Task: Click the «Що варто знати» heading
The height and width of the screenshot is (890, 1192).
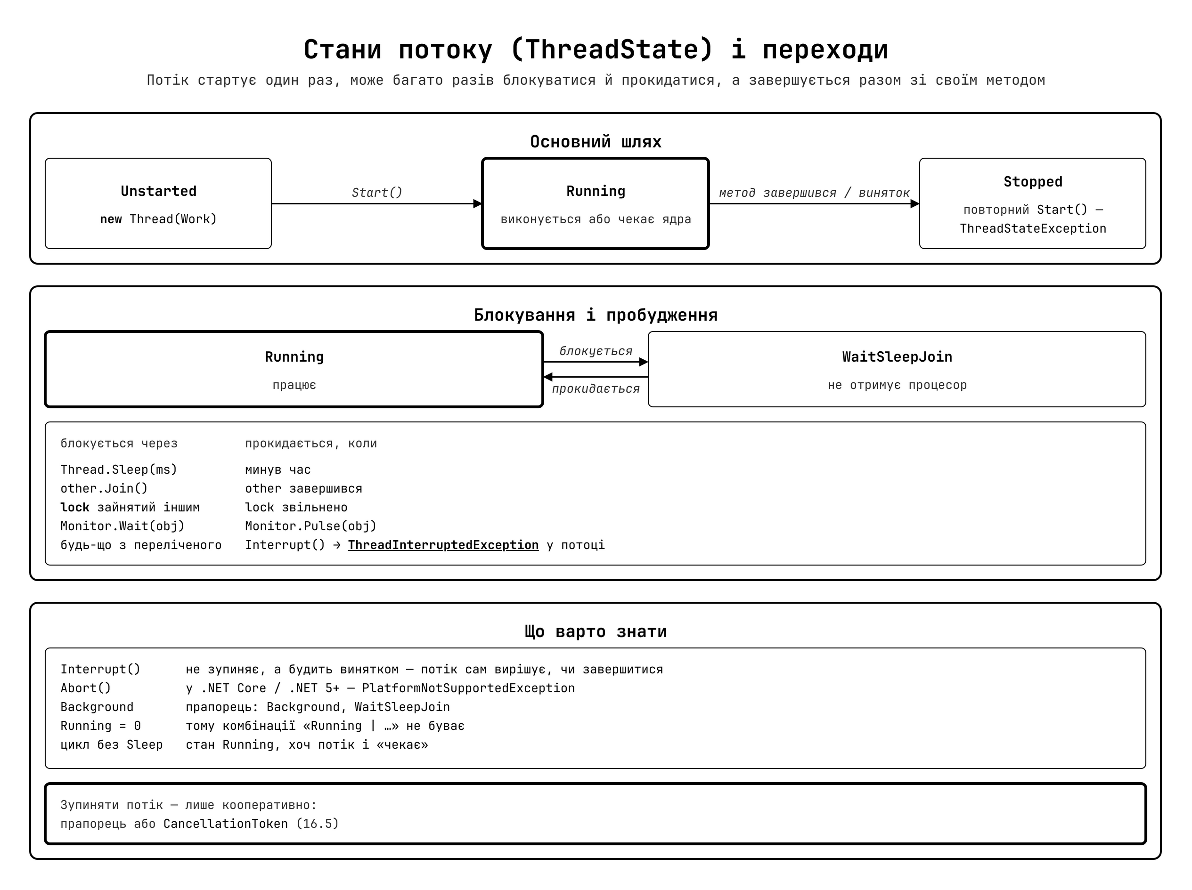Action: tap(596, 631)
